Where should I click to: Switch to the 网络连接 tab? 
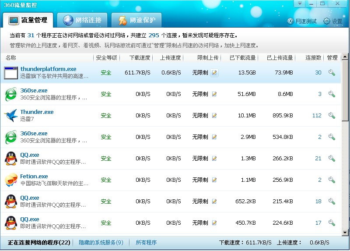[82, 20]
